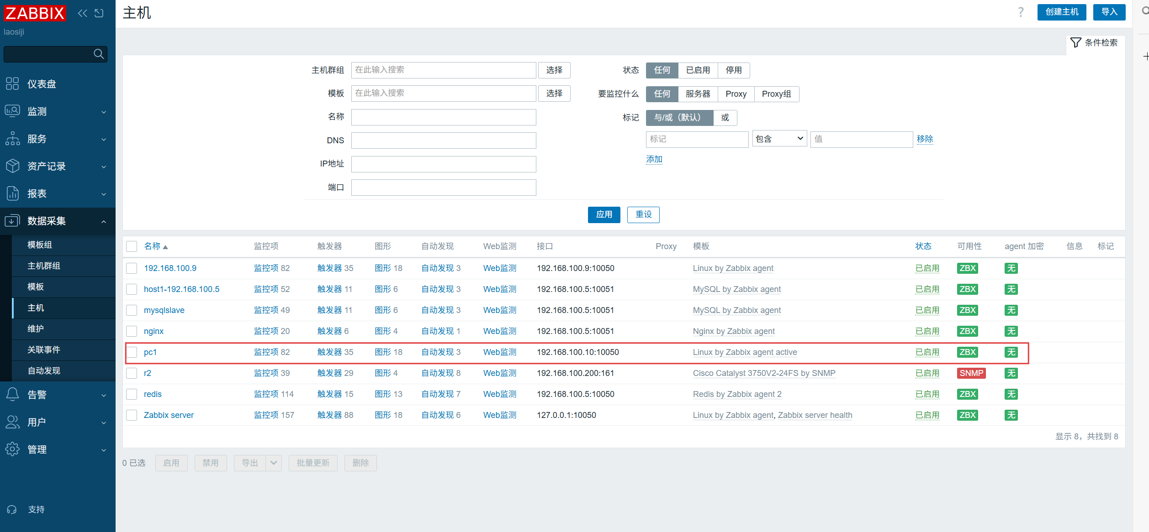Expand the 告警 menu chevron
Screen dimensions: 1149x532
[x=104, y=395]
